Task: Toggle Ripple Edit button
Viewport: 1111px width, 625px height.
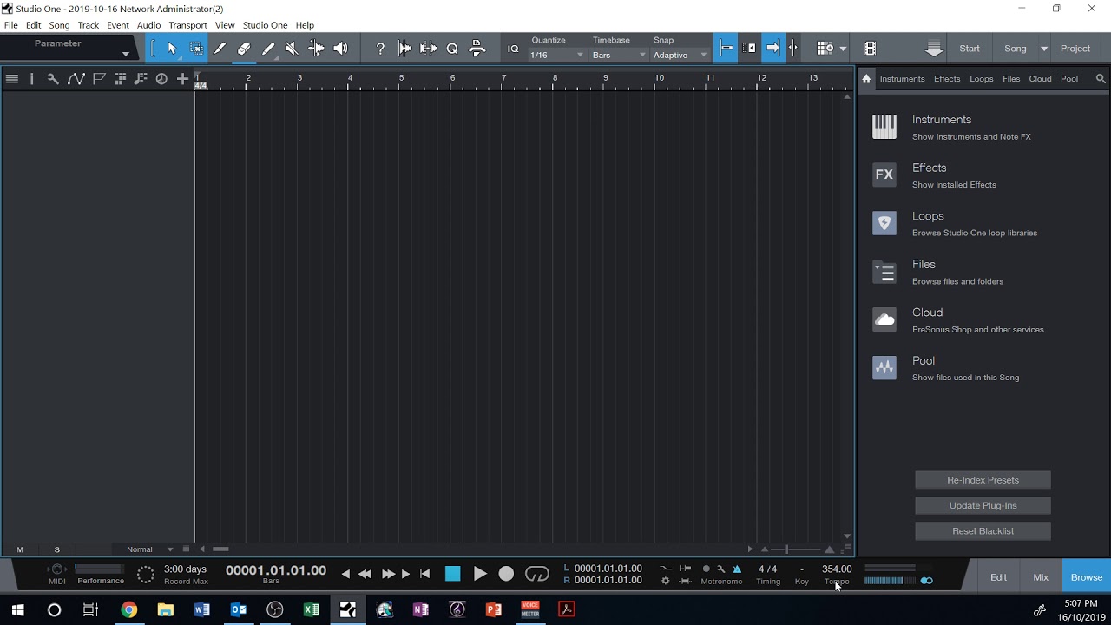Action: click(749, 49)
